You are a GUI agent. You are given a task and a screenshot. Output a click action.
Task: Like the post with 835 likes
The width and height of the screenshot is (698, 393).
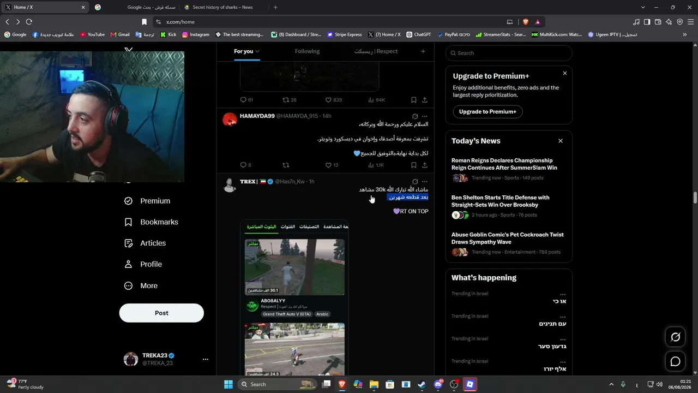tap(328, 100)
